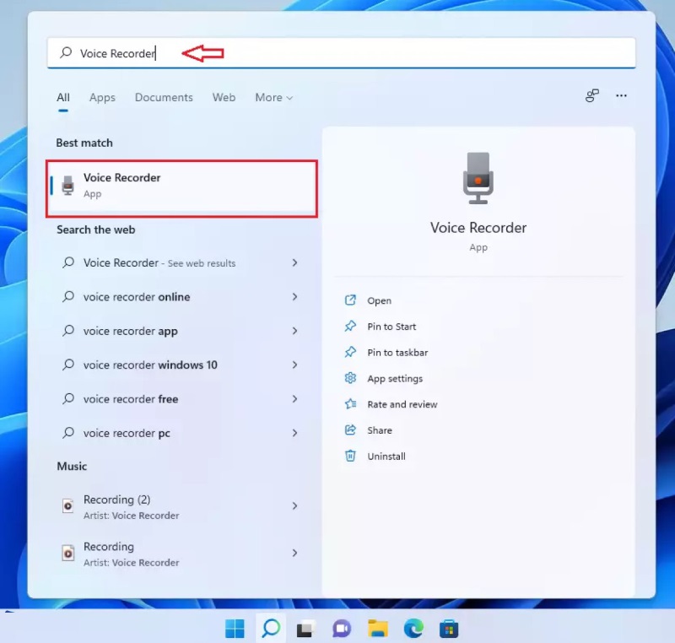Open File Explorer from taskbar
The image size is (675, 643).
coord(377,629)
